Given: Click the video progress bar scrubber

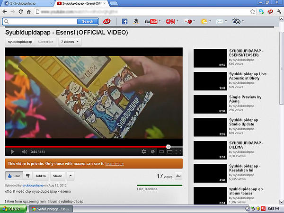Looking at the screenshot, I should pyautogui.click(x=168, y=147).
